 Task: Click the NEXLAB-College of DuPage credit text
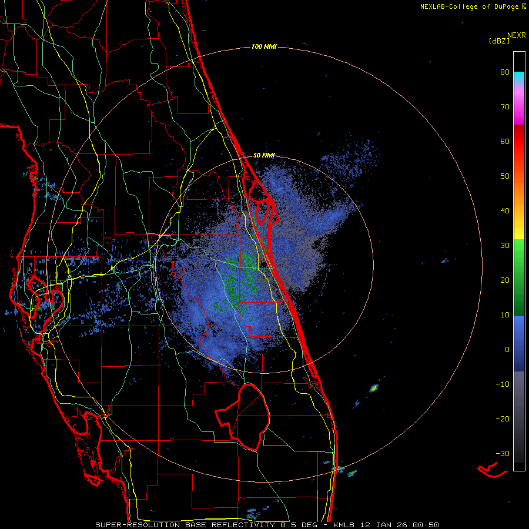pos(473,6)
